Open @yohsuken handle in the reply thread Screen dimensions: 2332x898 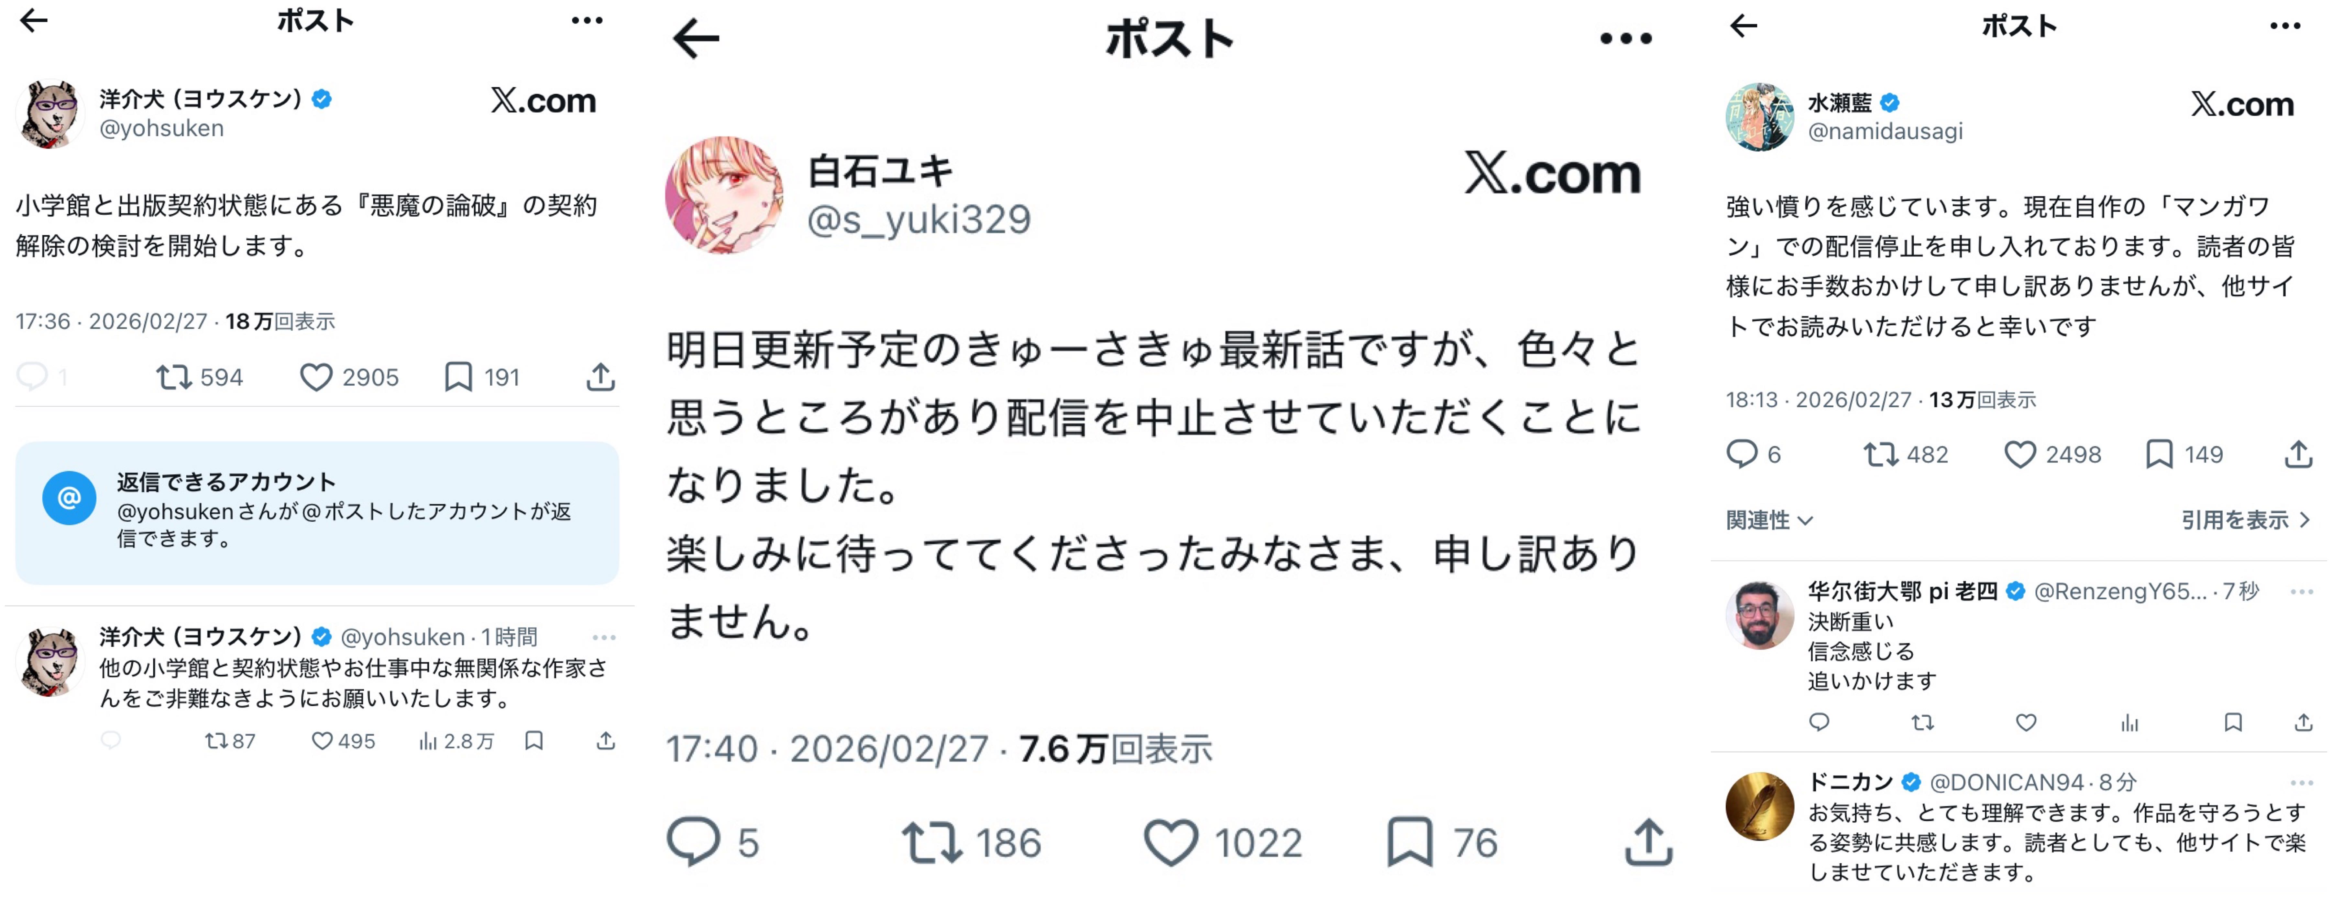coord(402,636)
